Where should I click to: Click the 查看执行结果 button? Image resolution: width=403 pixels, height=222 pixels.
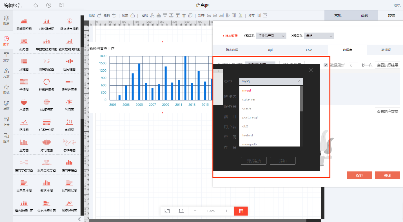(x=388, y=65)
